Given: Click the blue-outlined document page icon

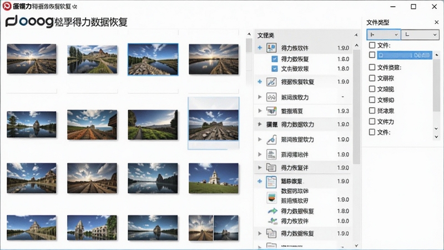Looking at the screenshot, I should click(x=271, y=182).
